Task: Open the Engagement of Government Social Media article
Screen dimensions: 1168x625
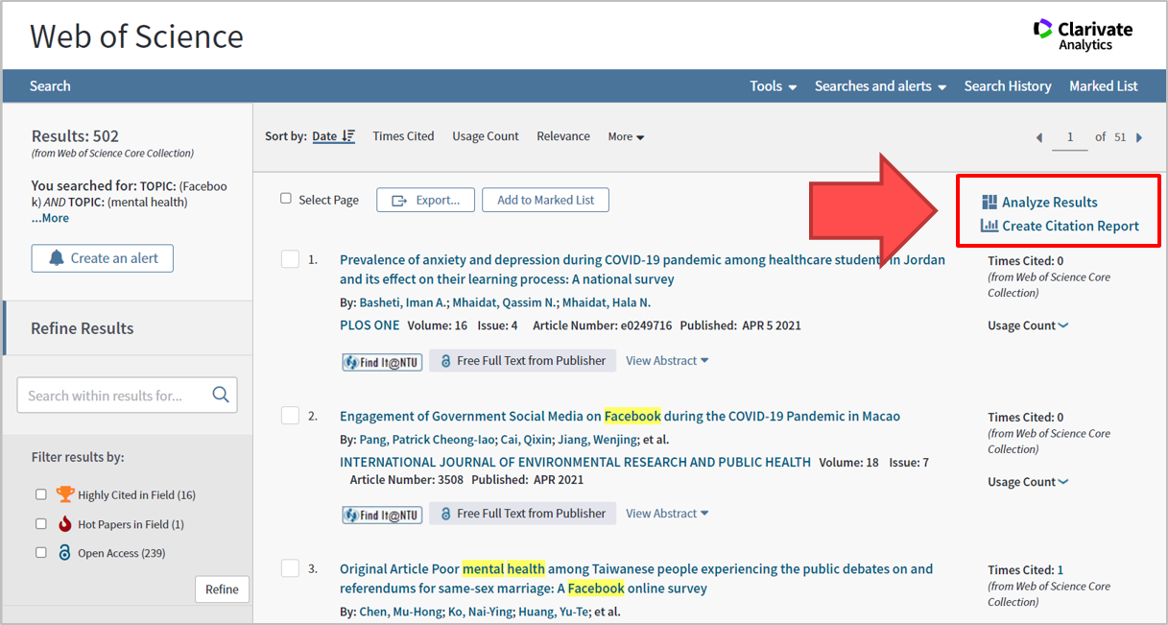Action: coord(620,416)
